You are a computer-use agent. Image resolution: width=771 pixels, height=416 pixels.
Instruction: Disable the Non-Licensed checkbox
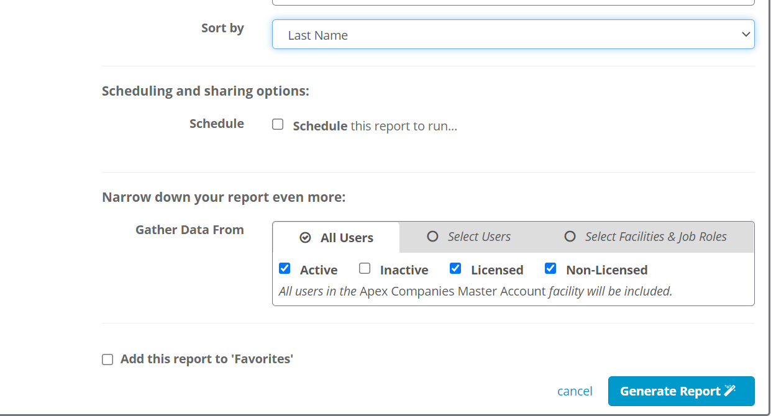click(x=550, y=268)
